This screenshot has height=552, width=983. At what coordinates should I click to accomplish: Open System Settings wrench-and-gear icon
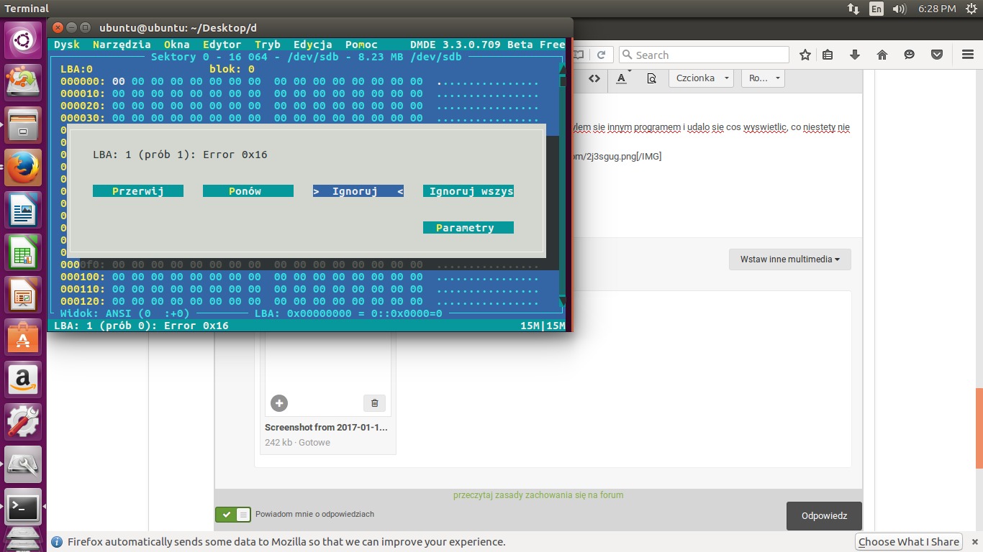point(23,422)
